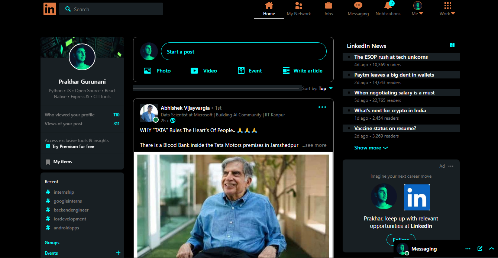Open Messaging overlay title bar
Image resolution: width=498 pixels, height=258 pixels.
(x=424, y=249)
